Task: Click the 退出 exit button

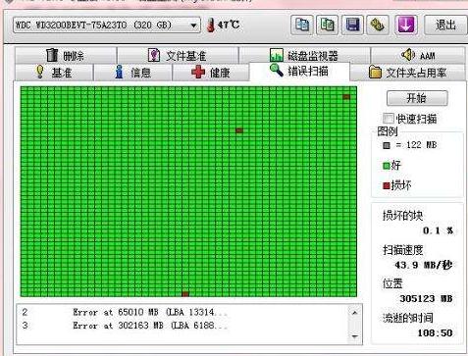Action: coord(445,25)
